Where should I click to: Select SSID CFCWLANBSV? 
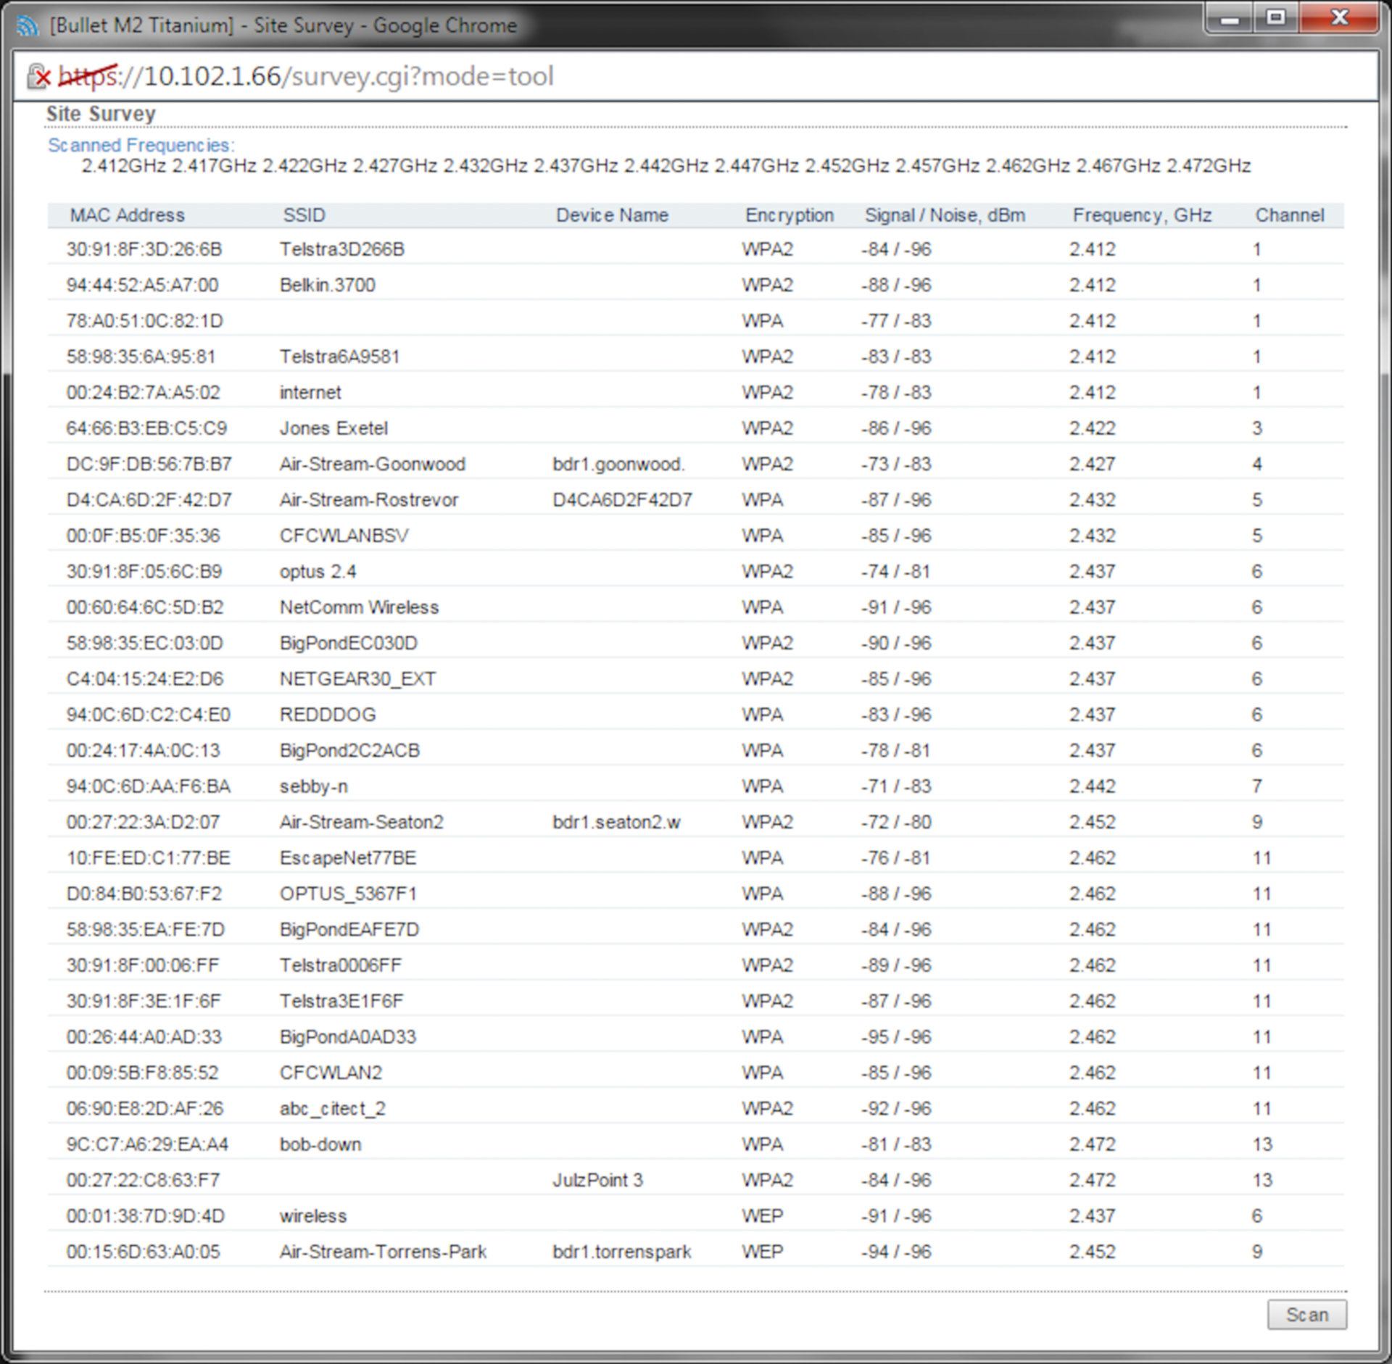[x=344, y=536]
